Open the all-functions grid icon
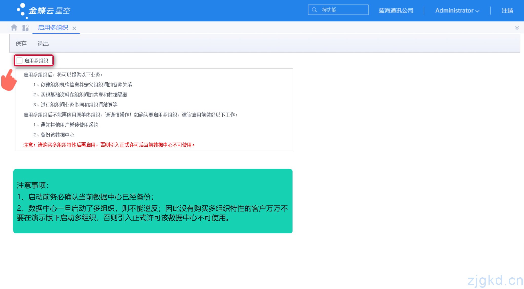The height and width of the screenshot is (289, 524). point(26,28)
